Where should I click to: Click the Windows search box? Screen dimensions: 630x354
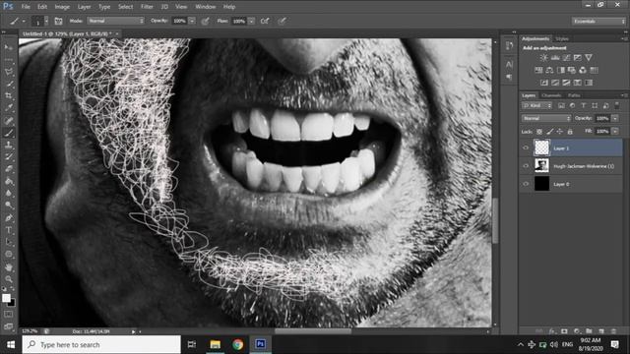point(101,344)
